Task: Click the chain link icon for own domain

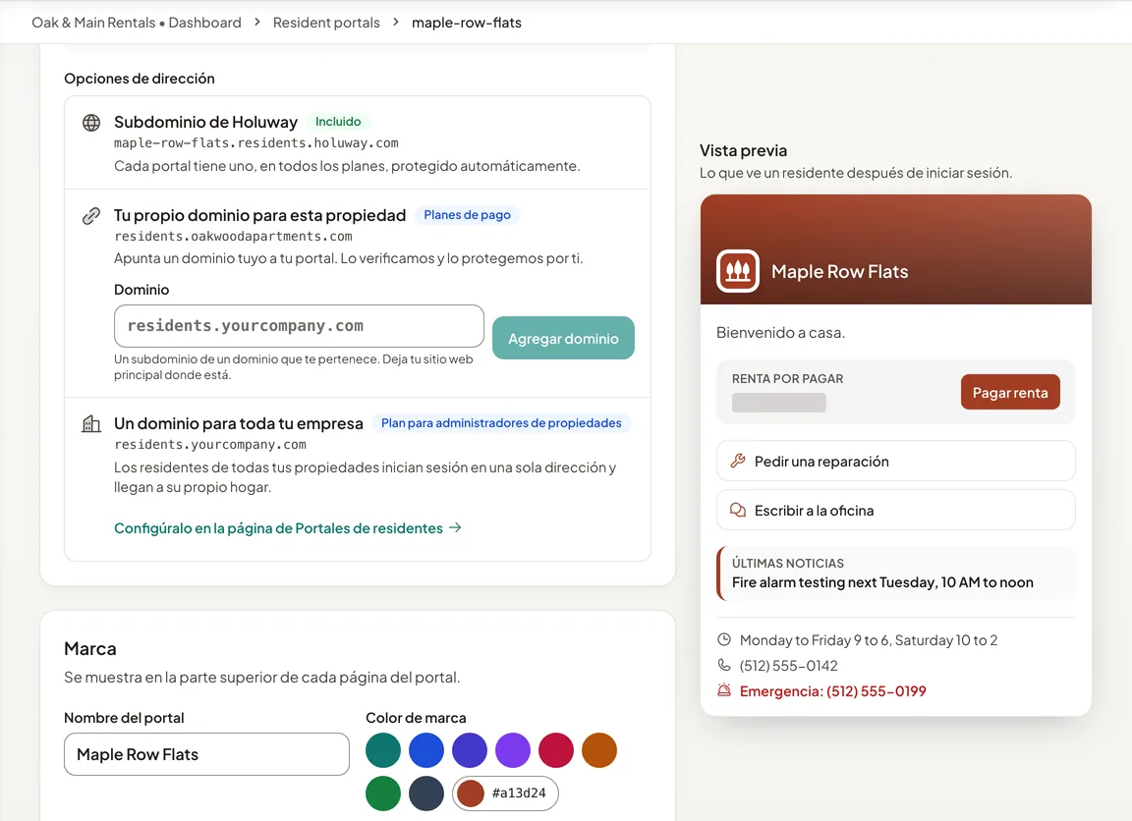Action: [91, 216]
